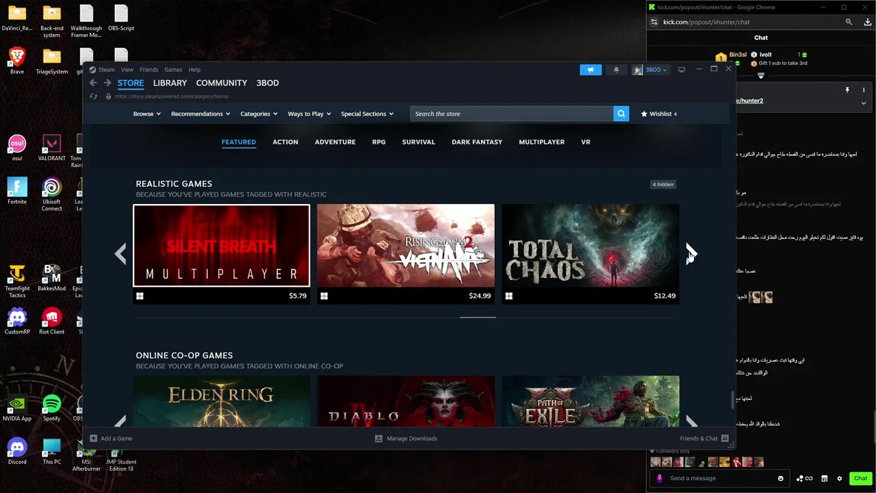
Task: Click Add a Game plus icon
Action: click(x=94, y=438)
